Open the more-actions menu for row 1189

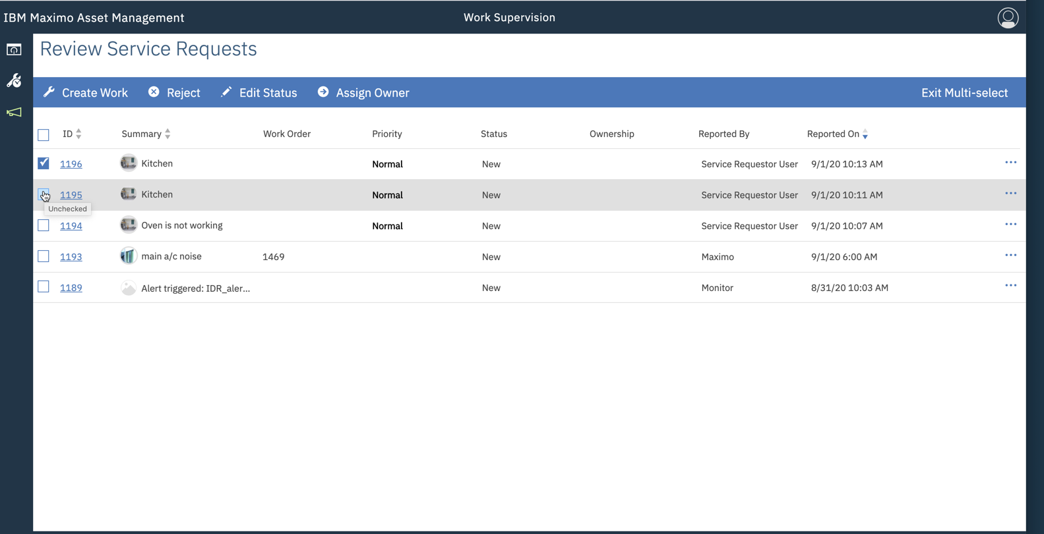(1010, 285)
